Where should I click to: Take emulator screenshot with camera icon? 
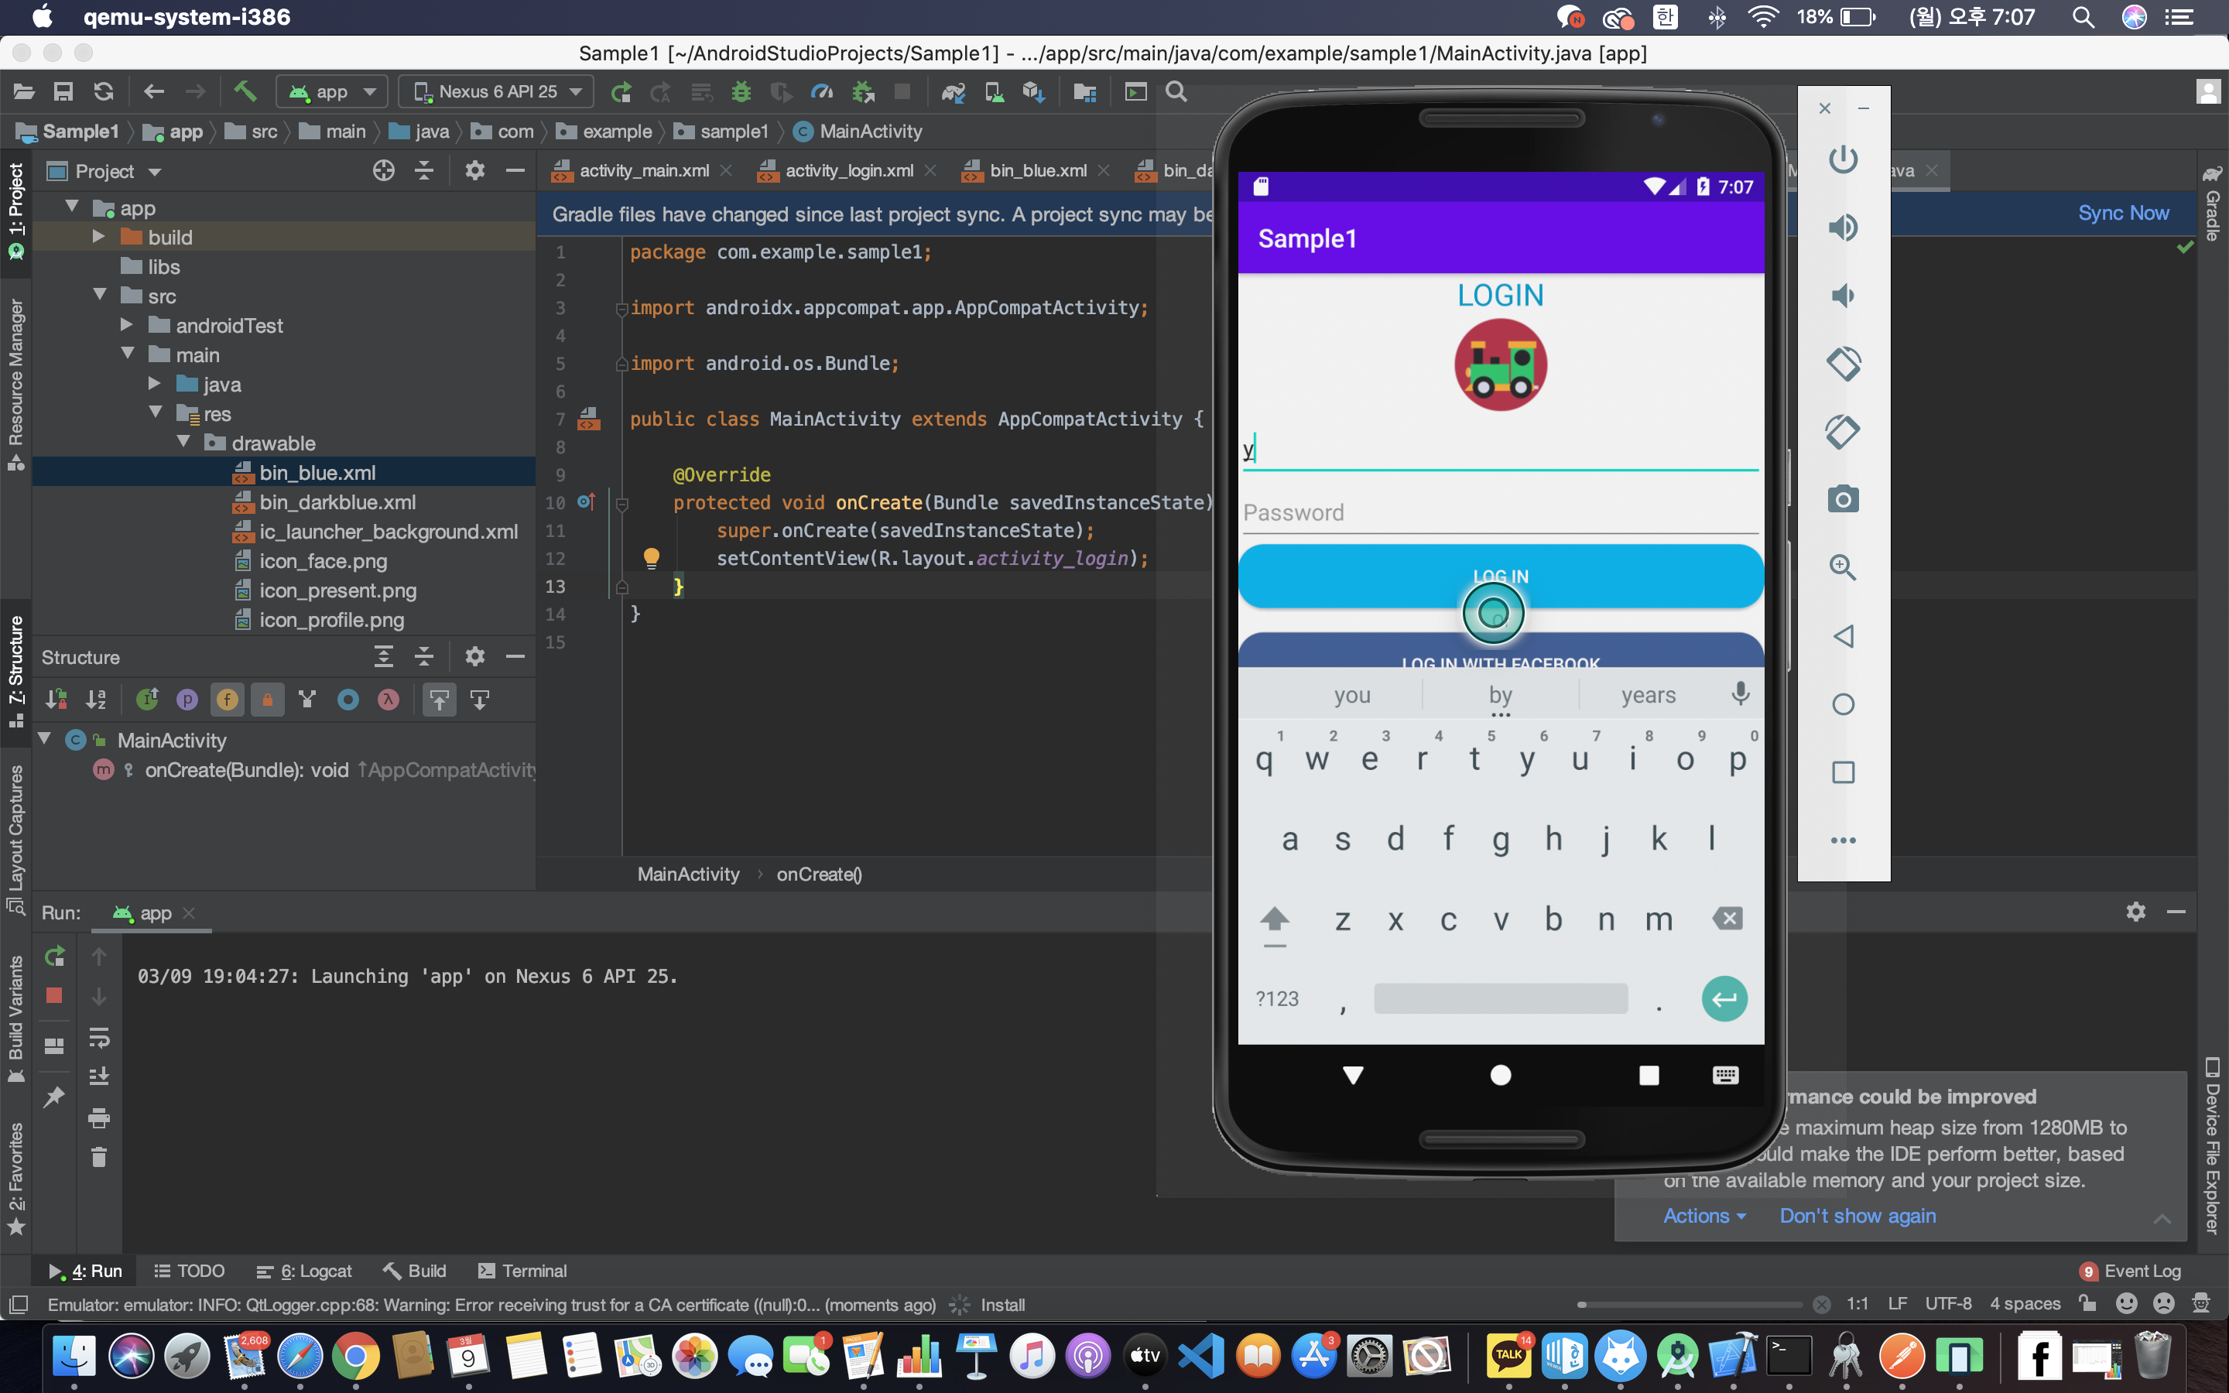click(x=1842, y=499)
